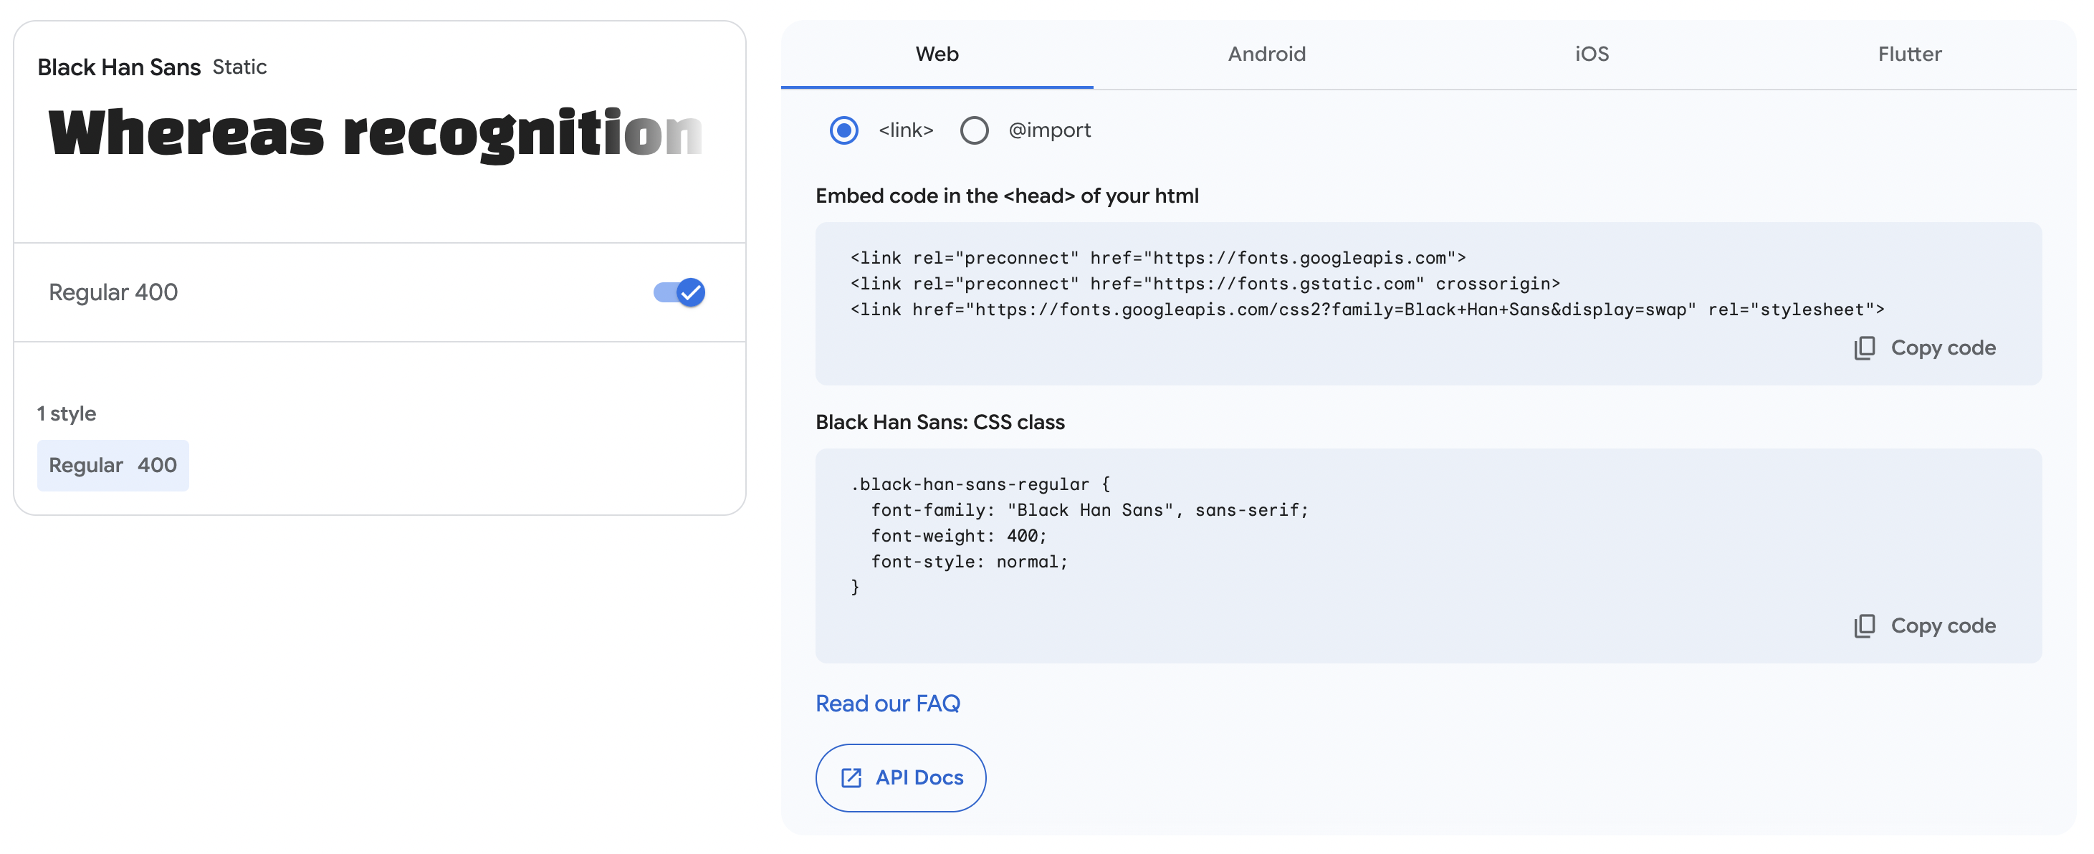Click the stylesheet link line in embed code
The height and width of the screenshot is (854, 2094).
(x=1366, y=310)
